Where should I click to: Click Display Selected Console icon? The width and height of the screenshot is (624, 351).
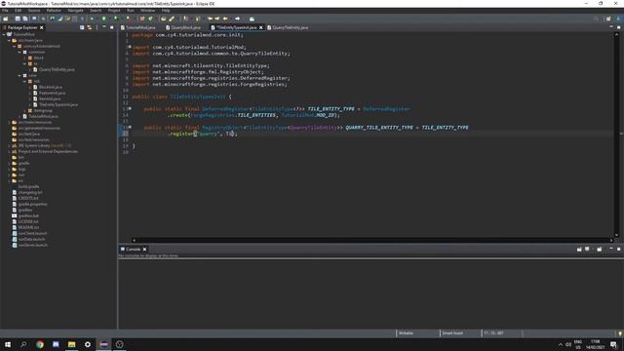(587, 250)
